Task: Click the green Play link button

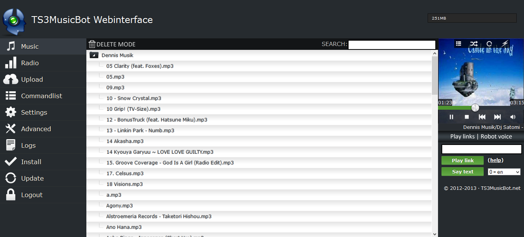Action: click(x=463, y=161)
